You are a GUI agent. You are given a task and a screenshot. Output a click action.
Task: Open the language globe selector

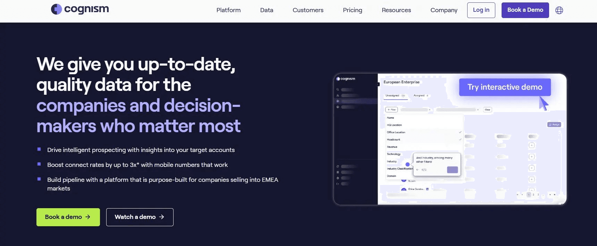559,10
